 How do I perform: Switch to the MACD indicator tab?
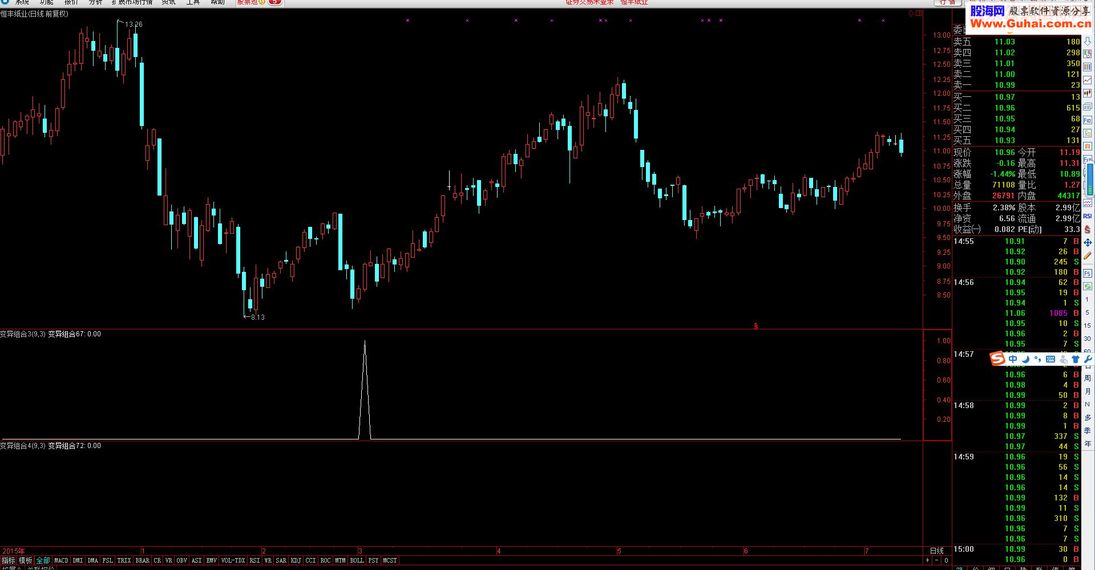(x=61, y=560)
